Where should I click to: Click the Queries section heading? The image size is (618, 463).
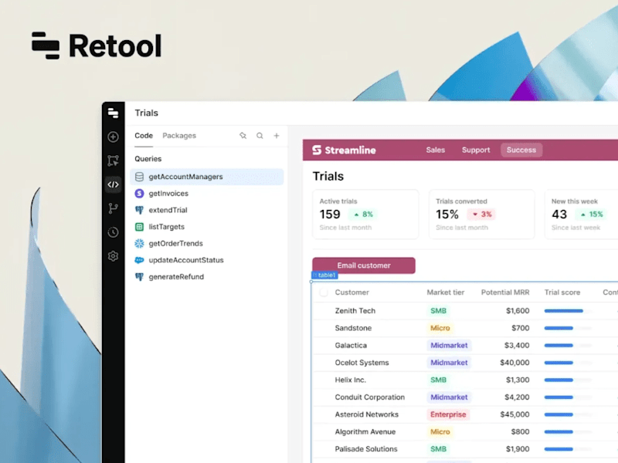click(x=148, y=159)
